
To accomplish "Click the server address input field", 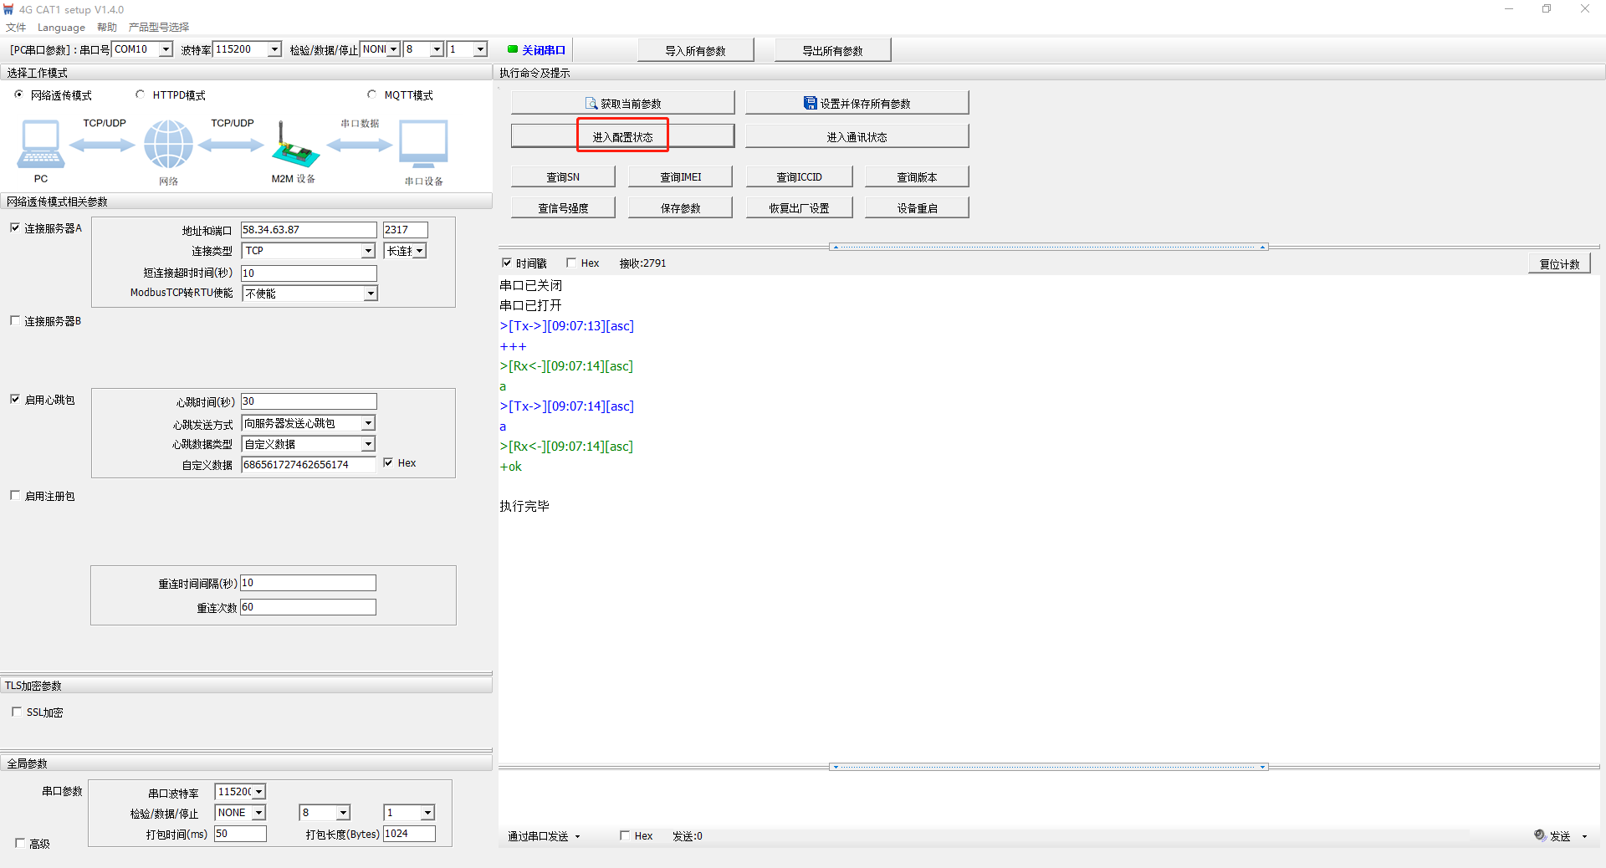I will pyautogui.click(x=308, y=230).
